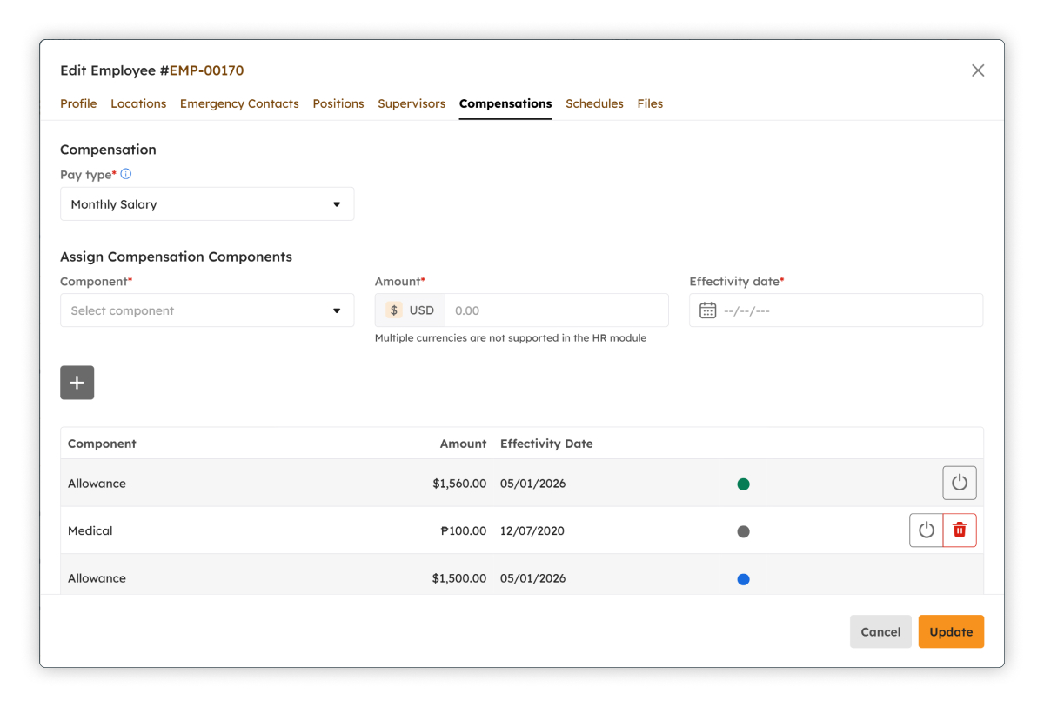The image size is (1044, 707).
Task: Click the $1,560.00 amount cell
Action: point(459,484)
